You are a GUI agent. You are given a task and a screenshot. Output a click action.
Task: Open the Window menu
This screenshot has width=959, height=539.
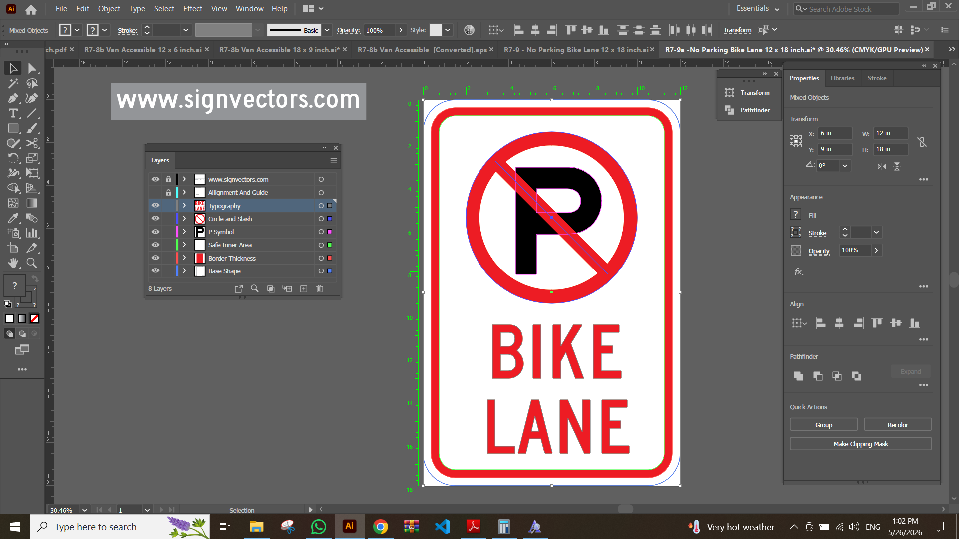249,9
